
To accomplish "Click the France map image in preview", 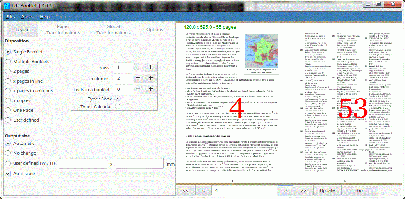I will click(261, 51).
